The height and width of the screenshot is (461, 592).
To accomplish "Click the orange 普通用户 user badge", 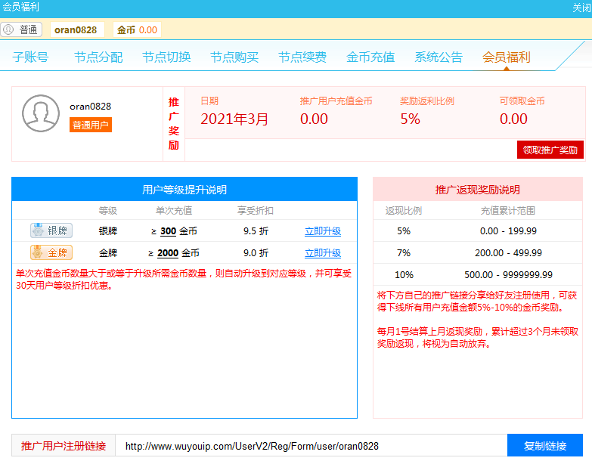I will pyautogui.click(x=91, y=125).
